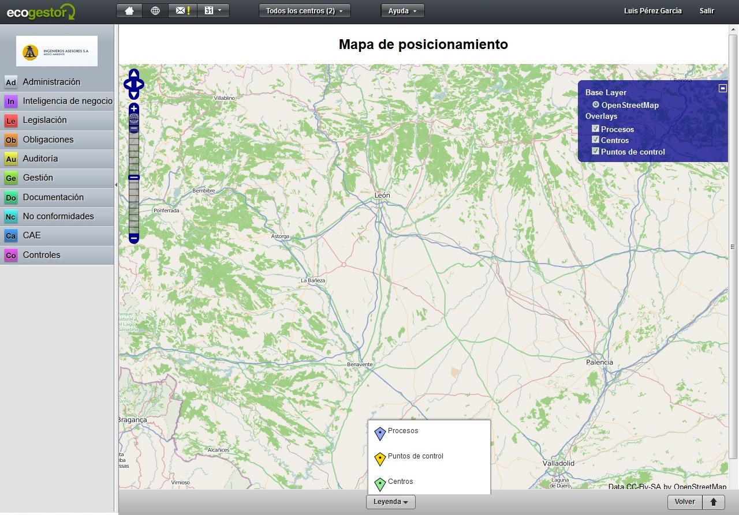Click the globe icon in the top toolbar

(x=155, y=10)
